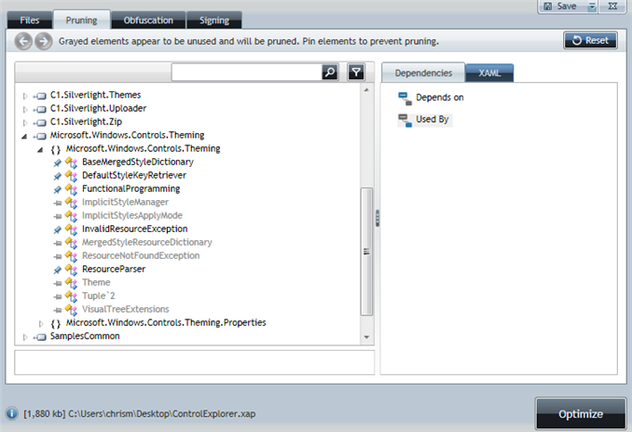Click the forward navigation arrow
The image size is (632, 432).
(44, 41)
